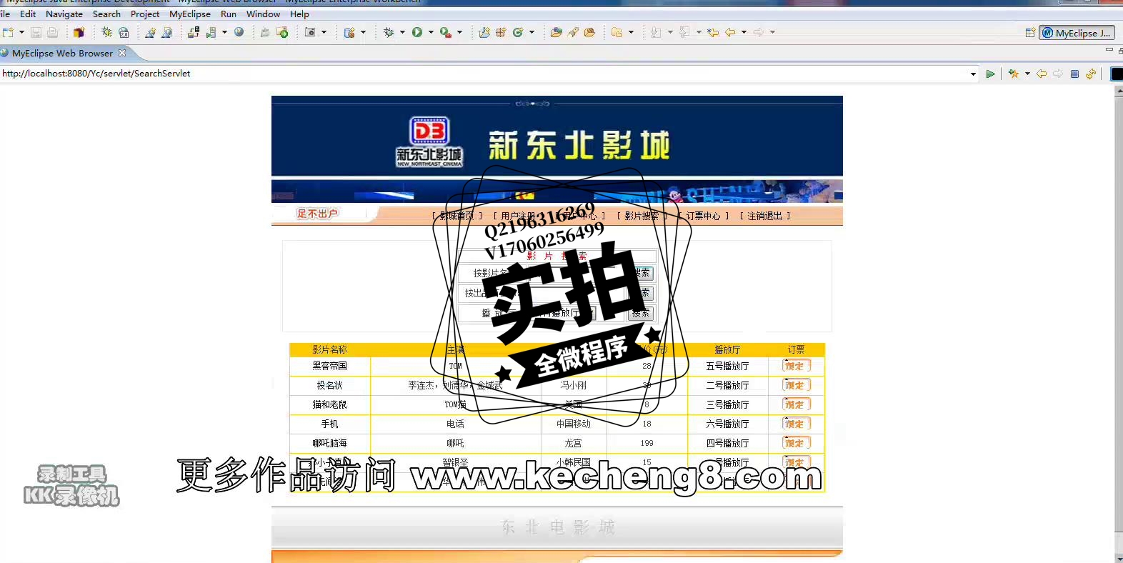Click the new Java class icon

click(x=518, y=32)
